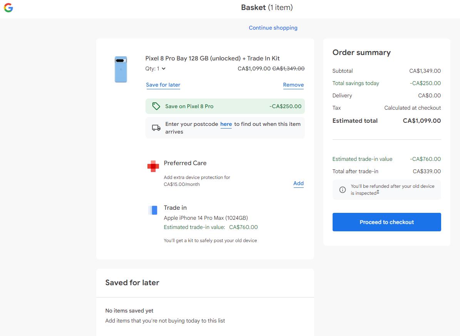The height and width of the screenshot is (336, 460).
Task: Click 'You'll be refunded after' notice text
Action: click(393, 190)
